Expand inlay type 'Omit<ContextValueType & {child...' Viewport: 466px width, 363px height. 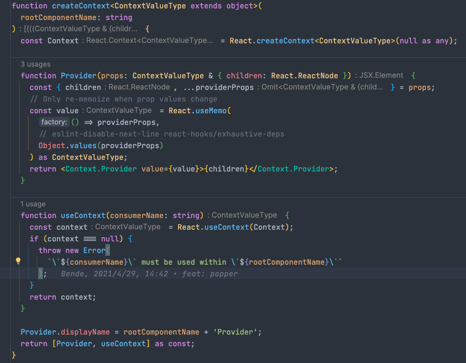tap(320, 87)
